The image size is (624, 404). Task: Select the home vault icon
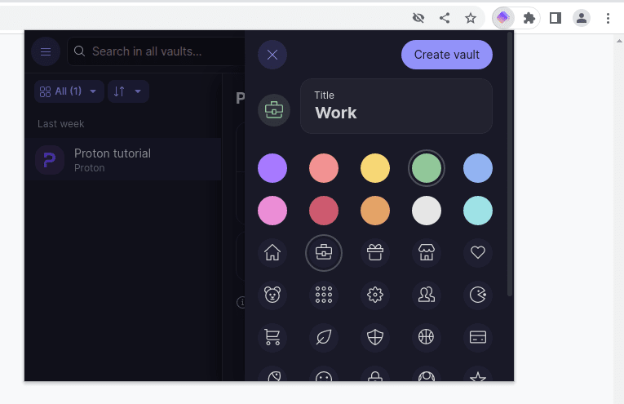pyautogui.click(x=272, y=253)
